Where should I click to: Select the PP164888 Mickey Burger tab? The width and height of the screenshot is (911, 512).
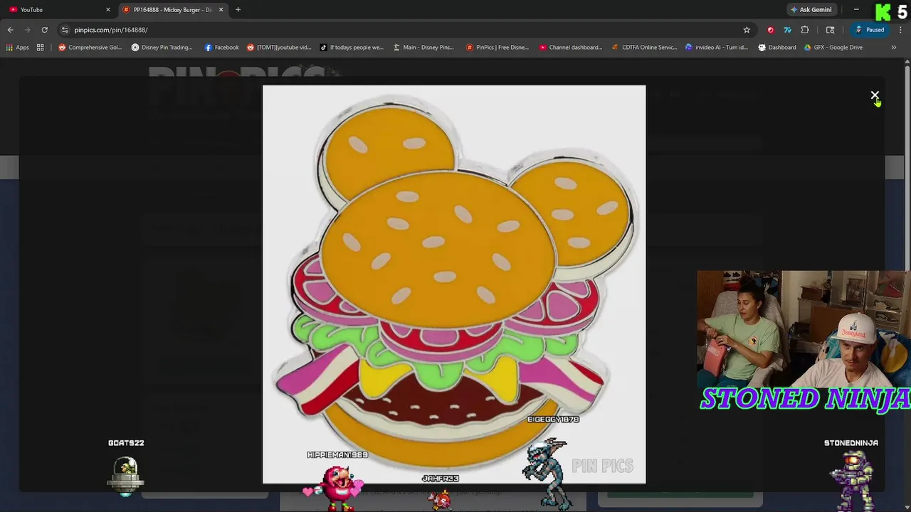tap(173, 10)
